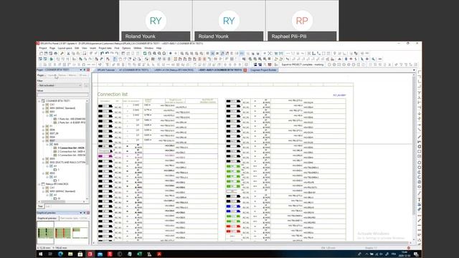Open the Project menu

(x=43, y=48)
